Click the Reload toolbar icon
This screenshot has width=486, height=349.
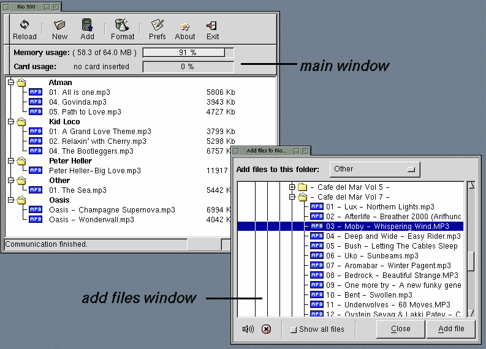(x=25, y=24)
